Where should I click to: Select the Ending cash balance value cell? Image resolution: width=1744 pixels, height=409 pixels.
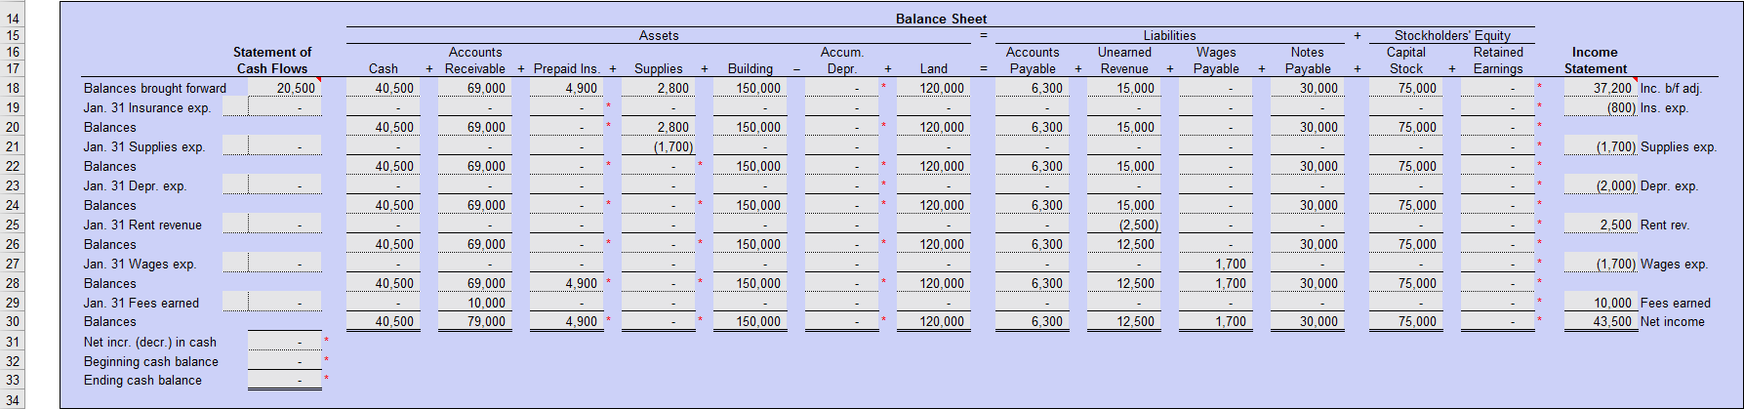pyautogui.click(x=284, y=381)
